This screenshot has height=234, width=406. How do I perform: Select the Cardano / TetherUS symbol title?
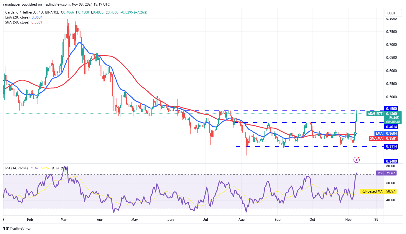coord(32,12)
